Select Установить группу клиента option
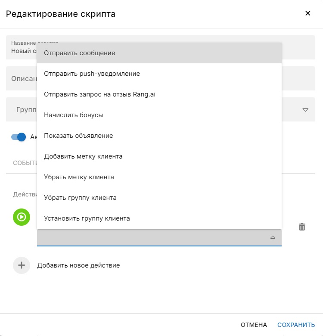Image resolution: width=323 pixels, height=336 pixels. 159,218
